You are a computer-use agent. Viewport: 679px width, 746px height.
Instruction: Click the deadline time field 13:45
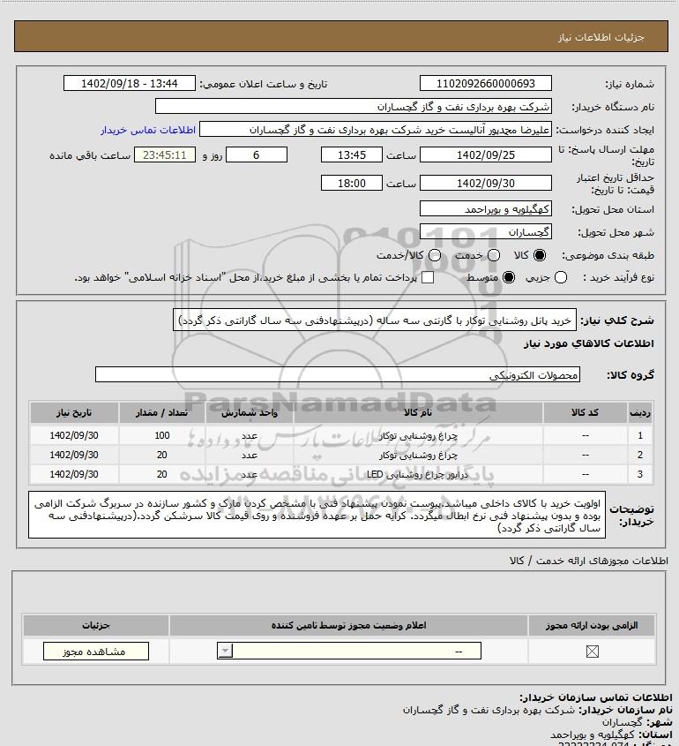click(352, 154)
